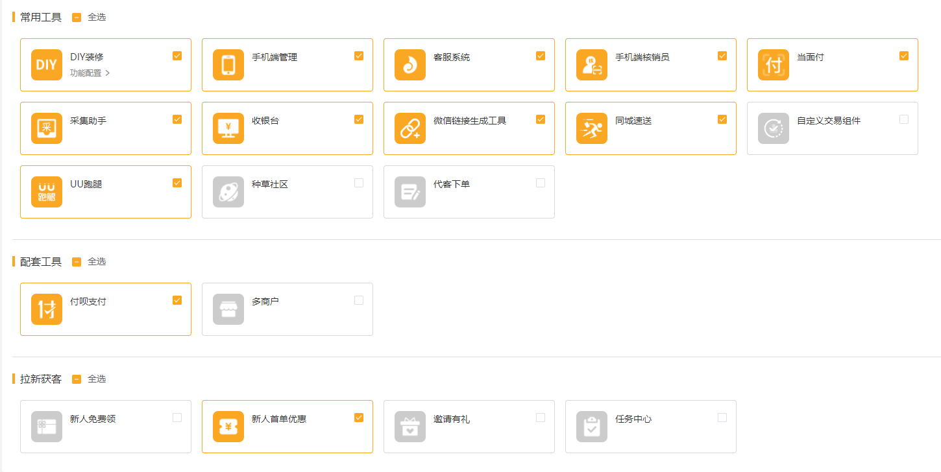Select the 微信链接生成工具 link icon
This screenshot has height=472, width=941.
point(410,128)
